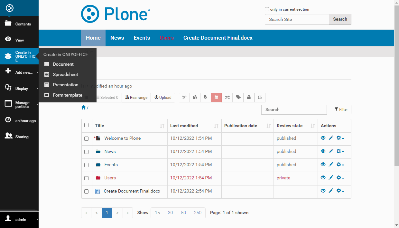This screenshot has width=399, height=228.
Task: Choose Spreadsheet from Create in ONLYOFFICE menu
Action: pyautogui.click(x=65, y=74)
